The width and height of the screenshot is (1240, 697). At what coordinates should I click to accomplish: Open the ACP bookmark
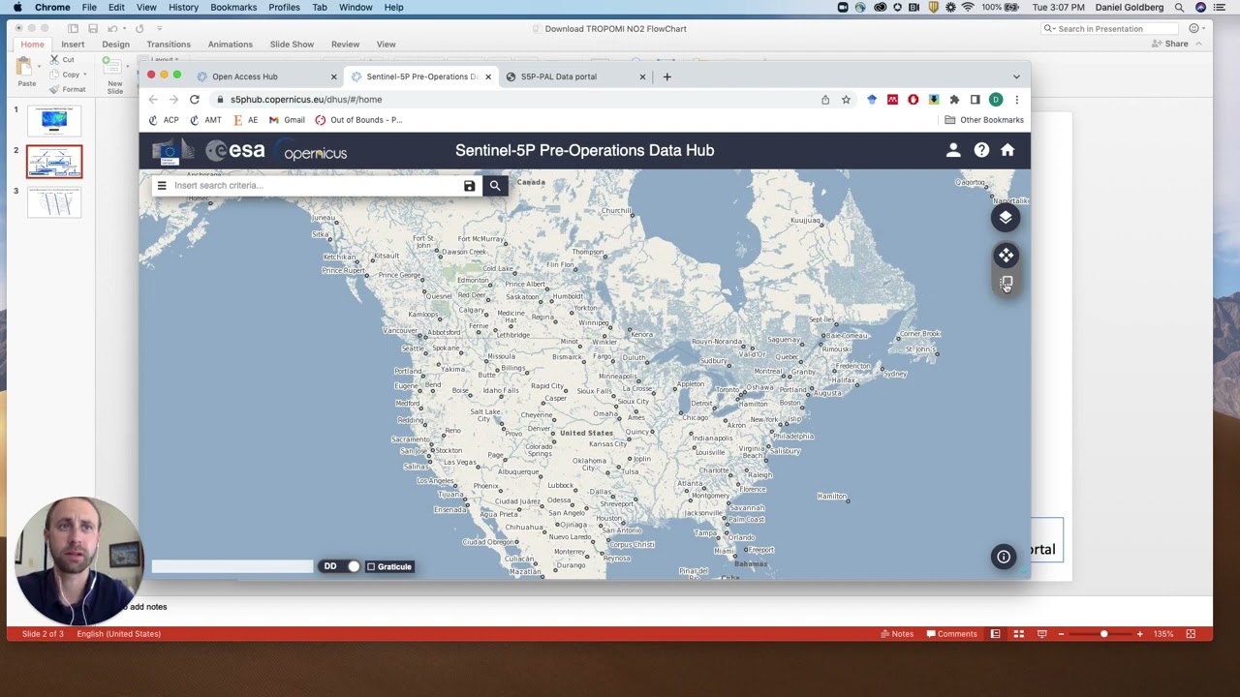pyautogui.click(x=164, y=120)
